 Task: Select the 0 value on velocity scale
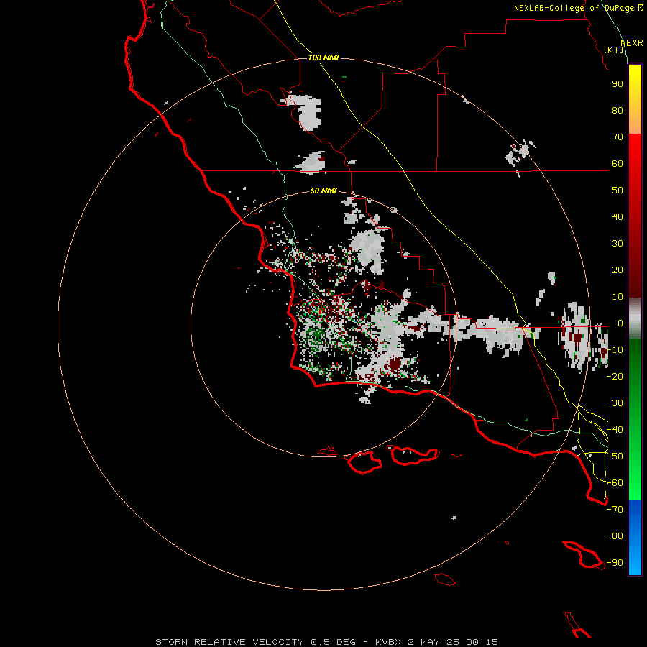pos(620,323)
